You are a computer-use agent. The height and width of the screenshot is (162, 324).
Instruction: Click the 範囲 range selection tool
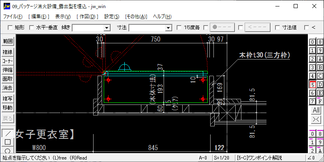point(8,41)
